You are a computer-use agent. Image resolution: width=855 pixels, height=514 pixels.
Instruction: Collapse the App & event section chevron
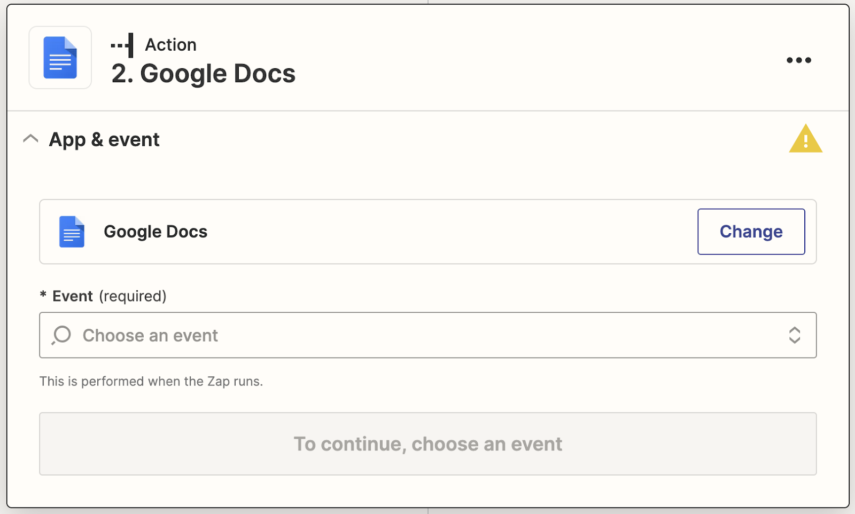pyautogui.click(x=30, y=139)
